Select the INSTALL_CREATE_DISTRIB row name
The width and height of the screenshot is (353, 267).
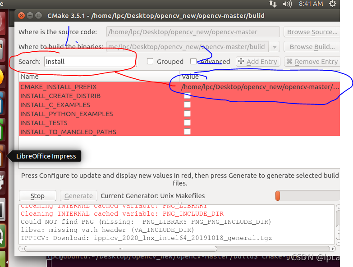coord(60,96)
